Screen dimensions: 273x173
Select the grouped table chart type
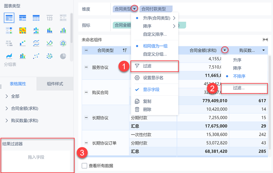pyautogui.click(x=9, y=18)
